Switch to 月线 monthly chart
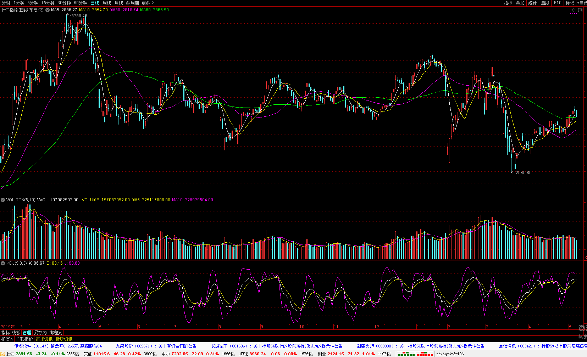 pos(118,3)
